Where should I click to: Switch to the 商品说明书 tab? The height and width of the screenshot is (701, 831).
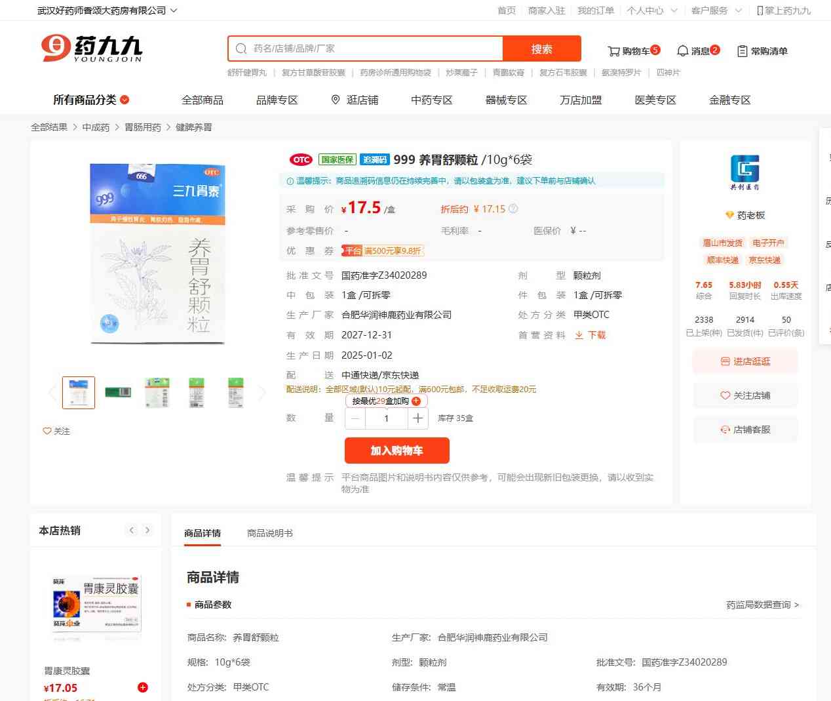click(269, 533)
